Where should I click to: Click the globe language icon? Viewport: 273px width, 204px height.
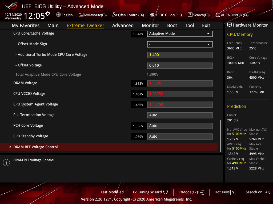click(58, 15)
